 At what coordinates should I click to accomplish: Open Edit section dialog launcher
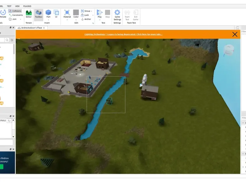point(93,23)
